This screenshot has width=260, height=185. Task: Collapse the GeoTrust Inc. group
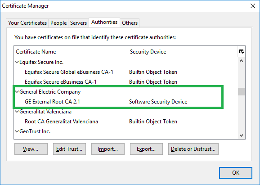click(17, 131)
